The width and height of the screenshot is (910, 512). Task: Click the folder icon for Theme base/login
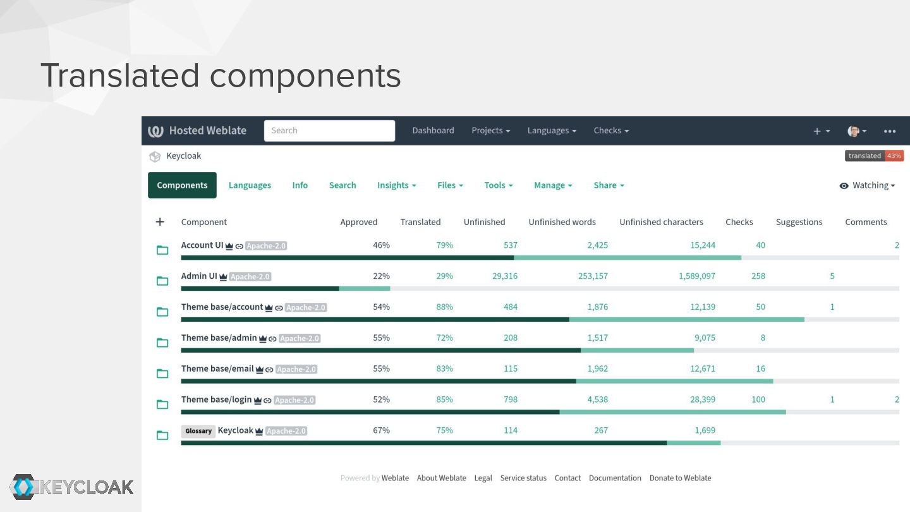[x=162, y=405]
